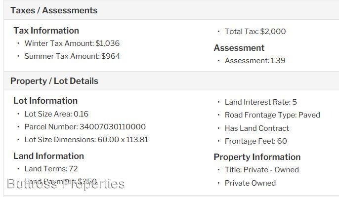Collapse the Taxes / Assessments section header
This screenshot has height=197, width=339.
[x=171, y=10]
